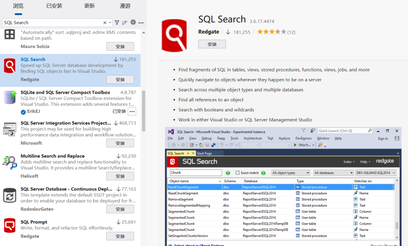Select the SQL Search list item title

point(33,59)
